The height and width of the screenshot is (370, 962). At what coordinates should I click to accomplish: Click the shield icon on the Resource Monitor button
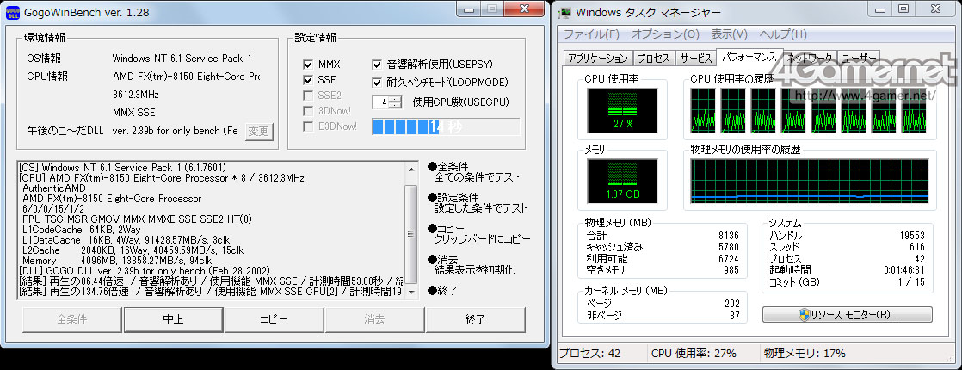(x=804, y=315)
